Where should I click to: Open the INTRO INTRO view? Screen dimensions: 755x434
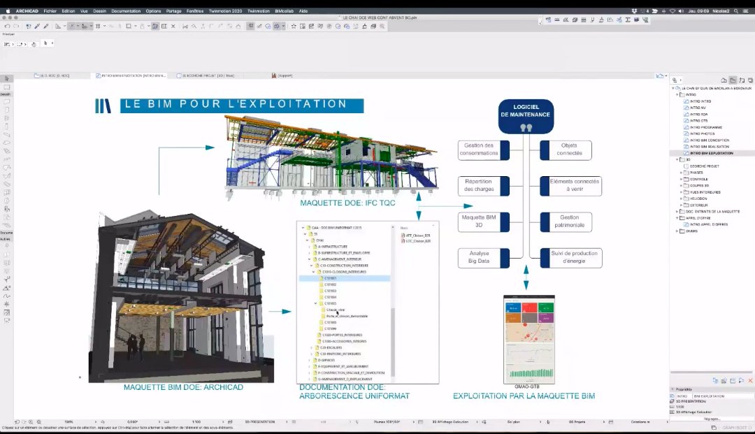click(x=700, y=101)
